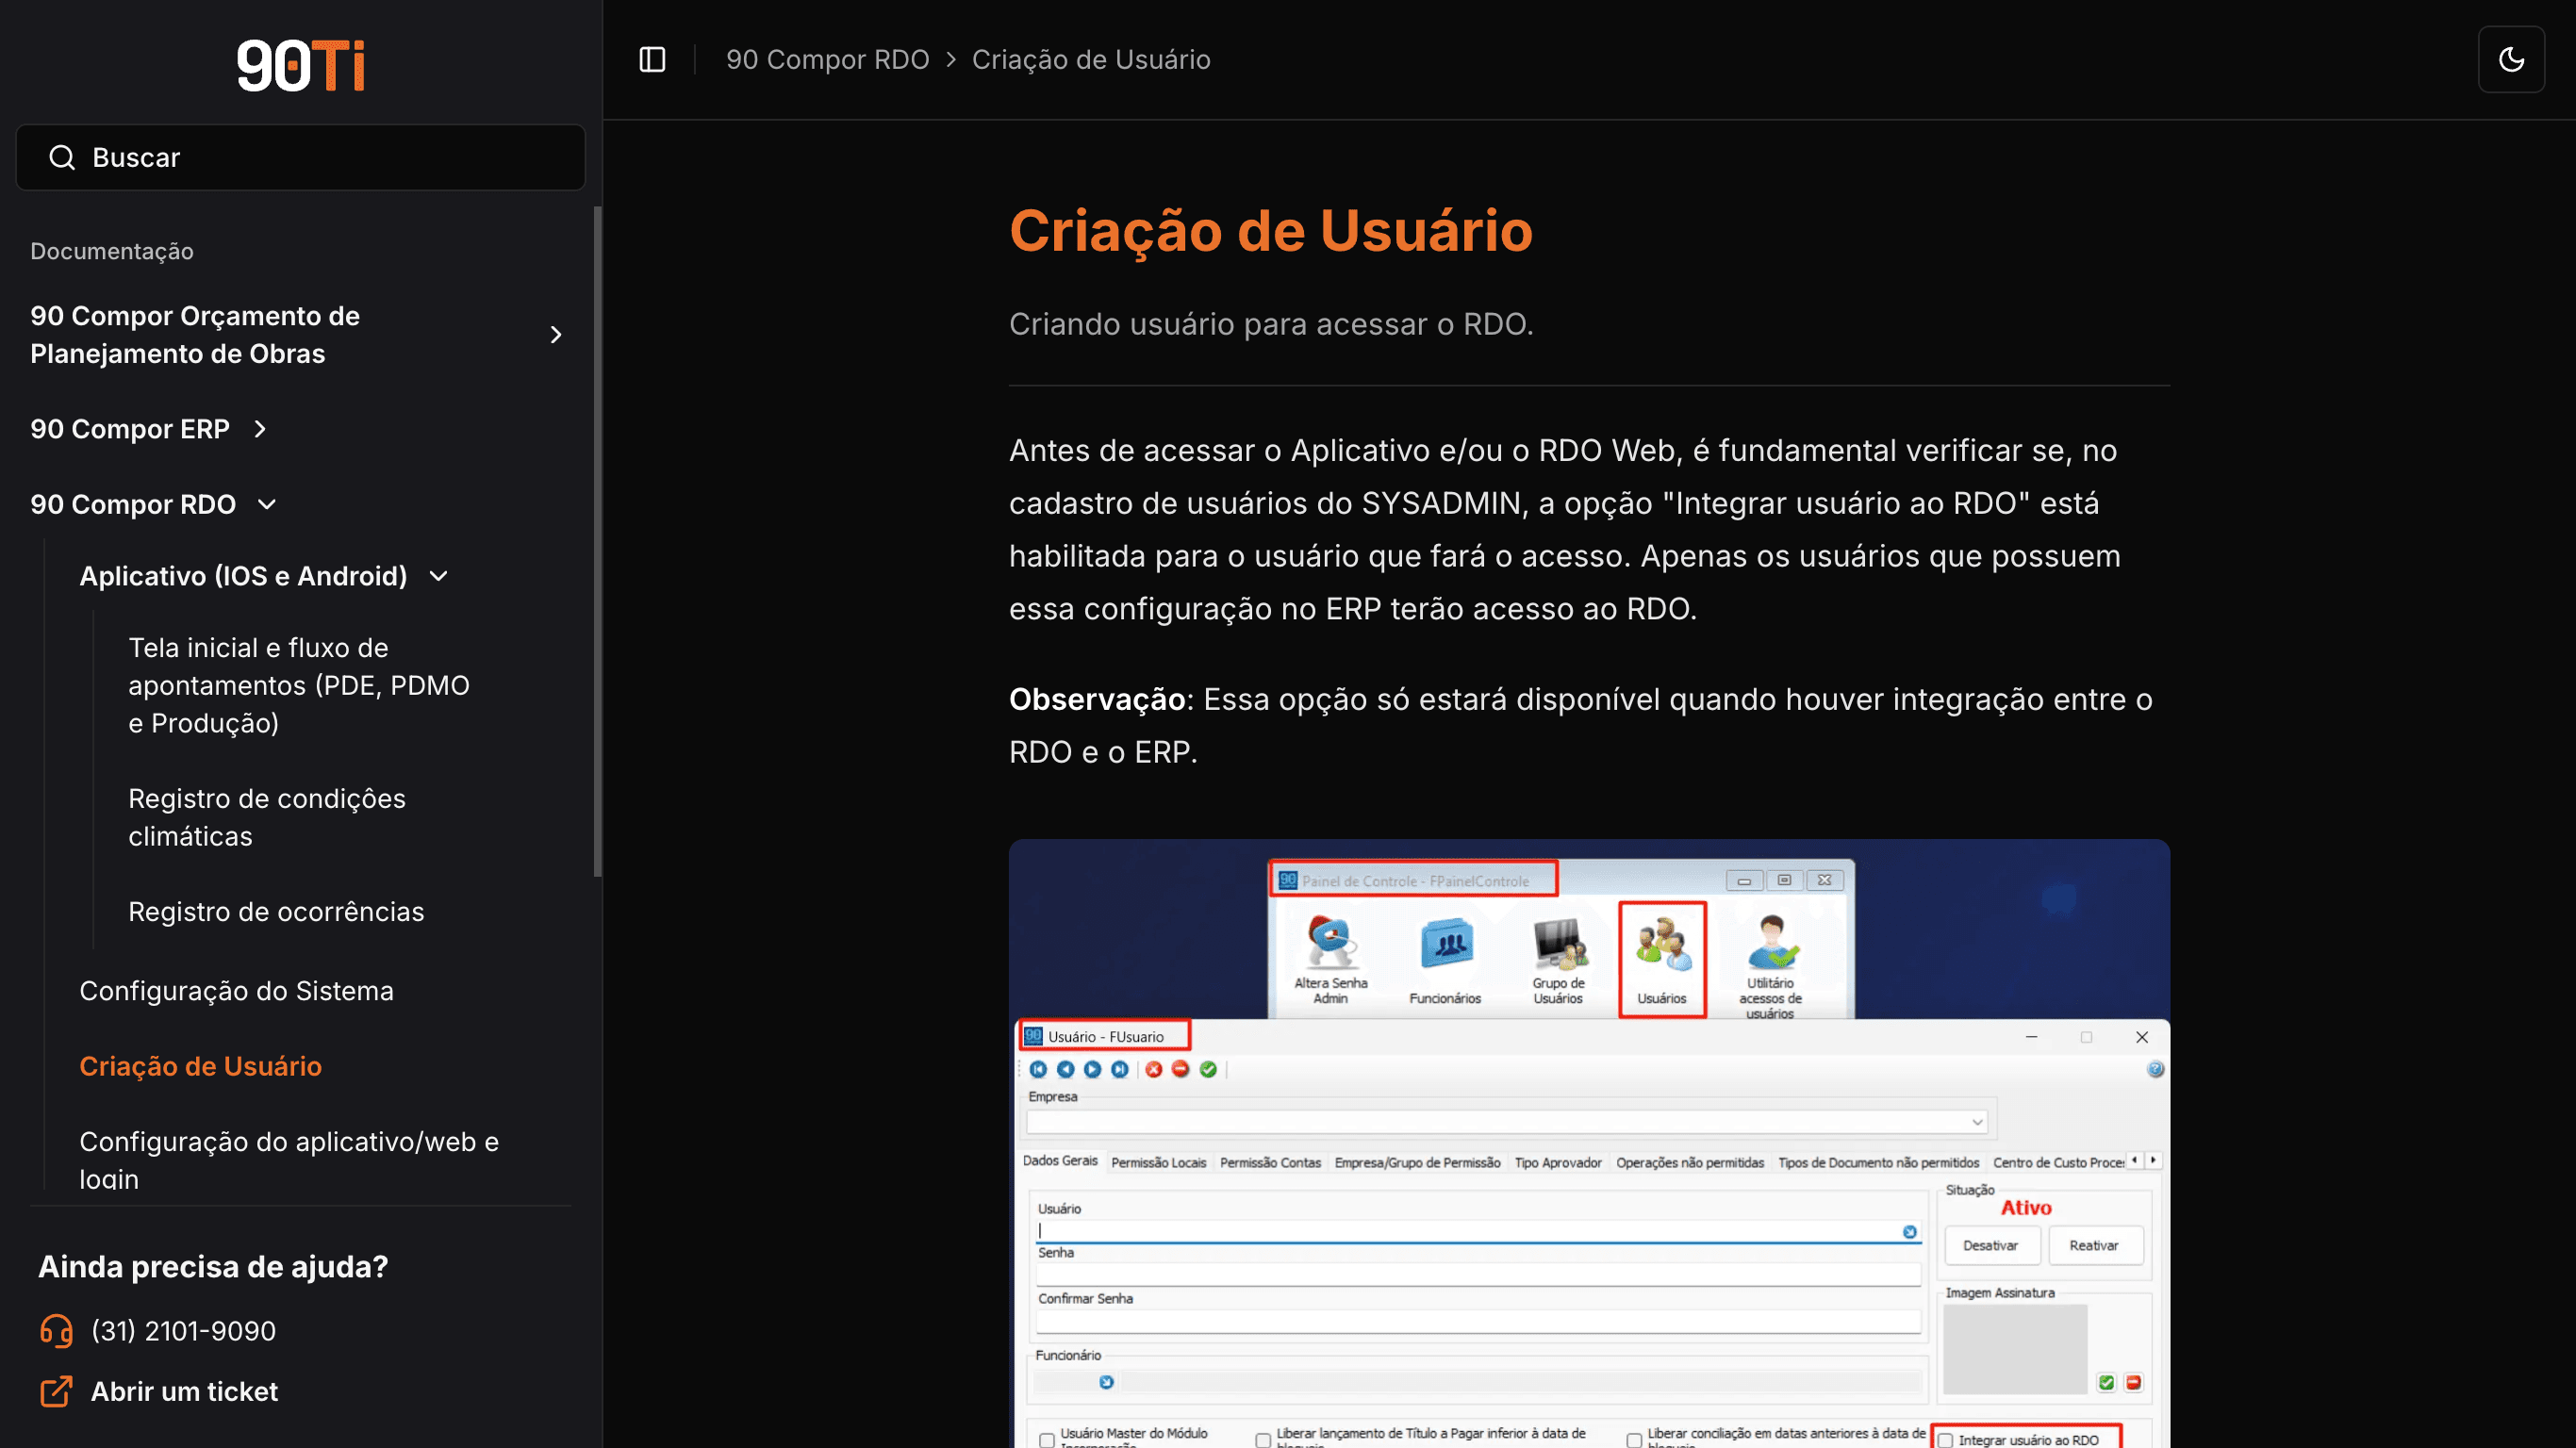Image resolution: width=2576 pixels, height=1448 pixels.
Task: Click the 90 Compor RDO breadcrumb
Action: 827,60
